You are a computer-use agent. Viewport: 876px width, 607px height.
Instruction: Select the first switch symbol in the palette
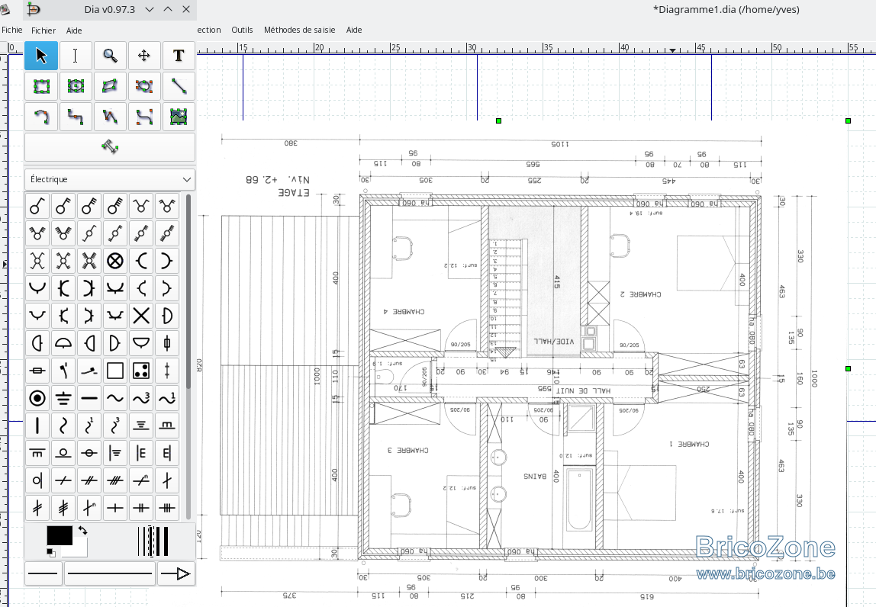click(x=37, y=206)
